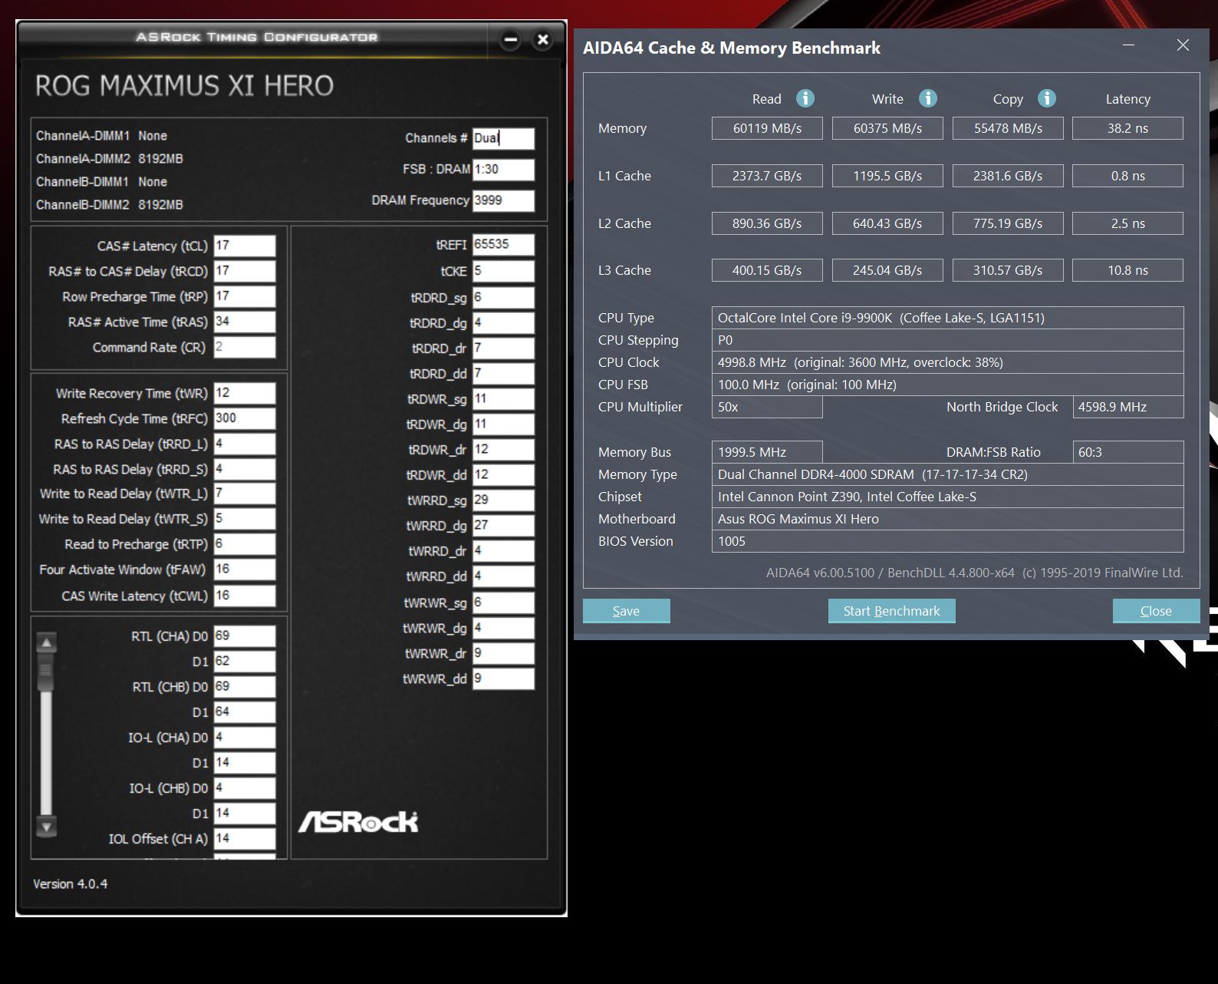Viewport: 1218px width, 984px height.
Task: Click the Memory Bus 1999.5 MHz value
Action: coord(767,452)
